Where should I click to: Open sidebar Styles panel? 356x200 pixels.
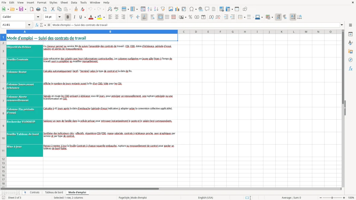(350, 43)
